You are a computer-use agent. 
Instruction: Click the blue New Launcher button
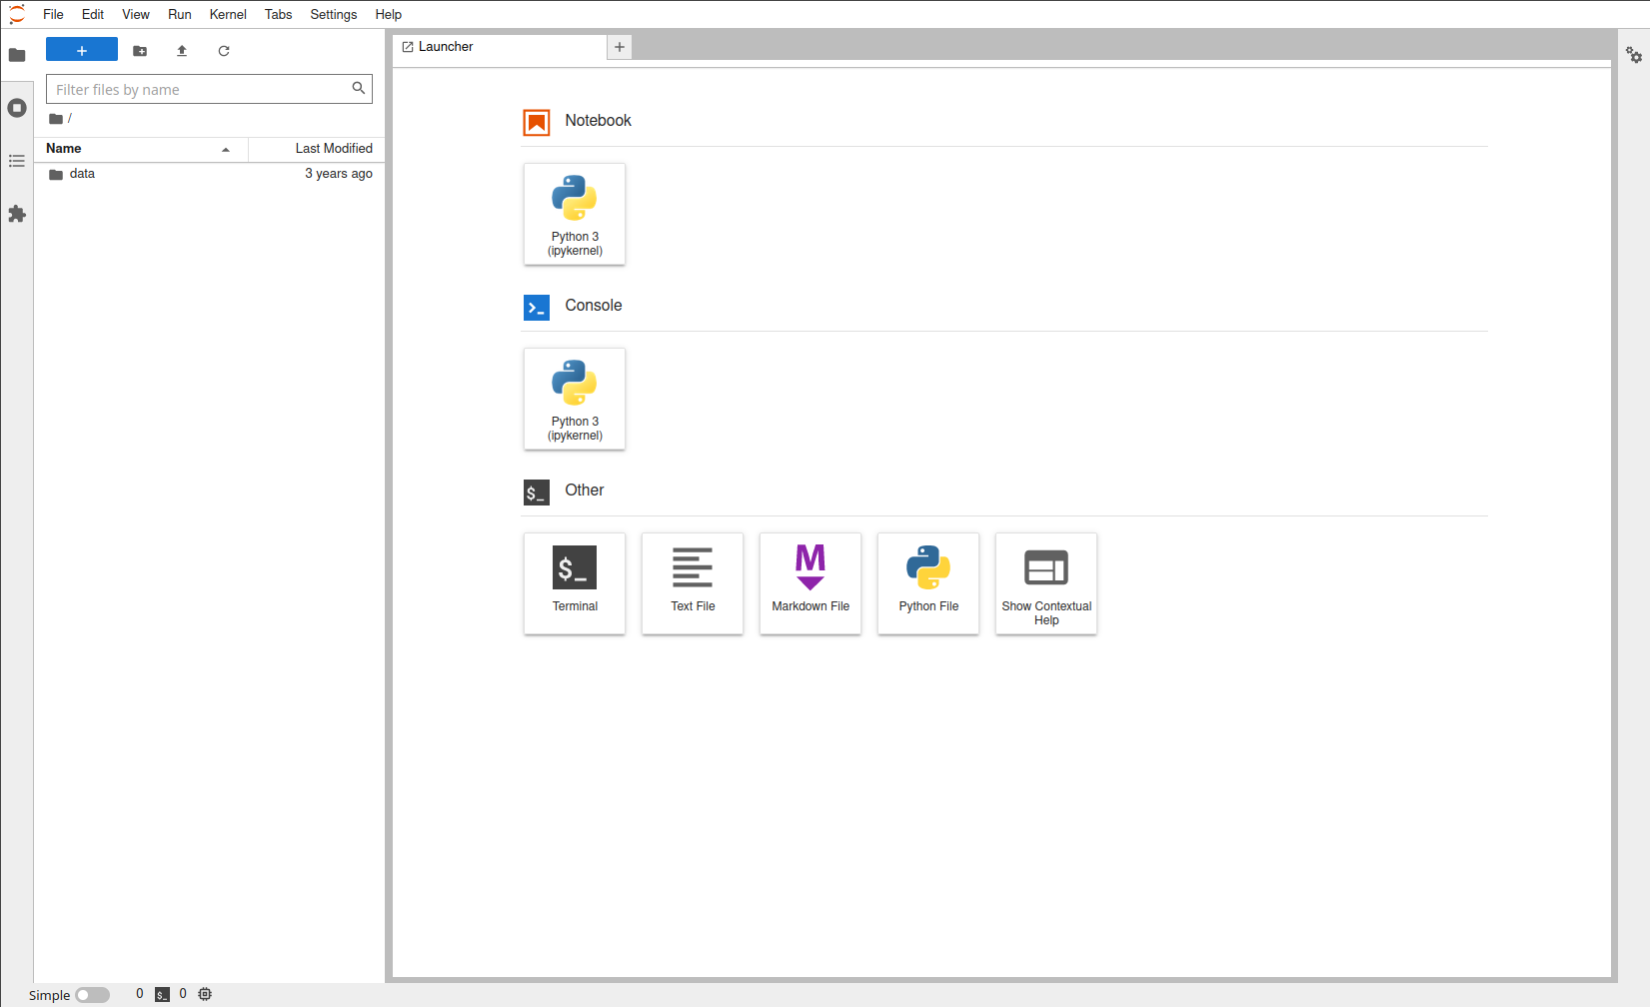click(x=82, y=50)
